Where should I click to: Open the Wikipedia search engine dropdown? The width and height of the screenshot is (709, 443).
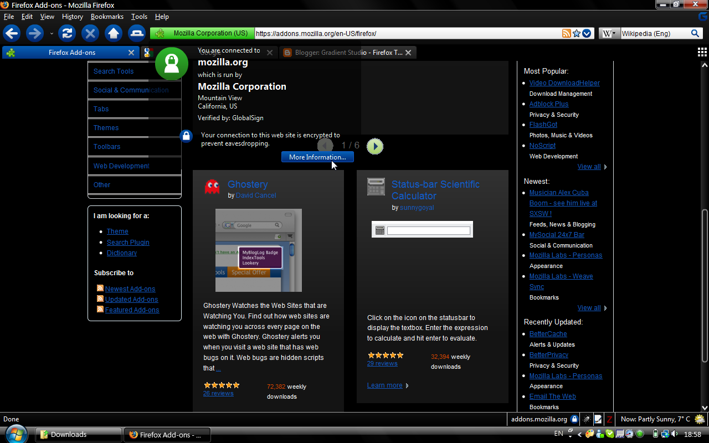pyautogui.click(x=608, y=34)
